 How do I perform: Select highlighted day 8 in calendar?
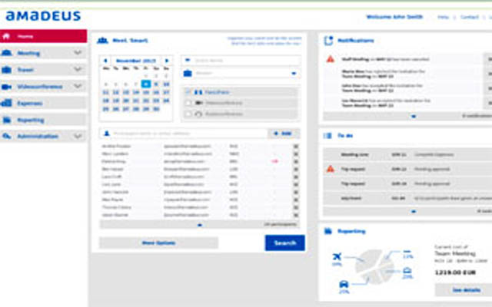click(x=145, y=84)
